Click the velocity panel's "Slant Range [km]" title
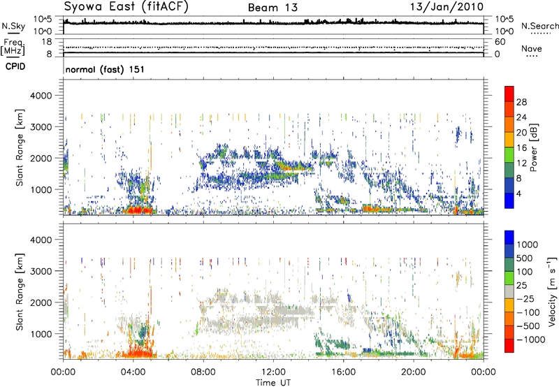Viewport: 559px width, 387px height. [20, 291]
